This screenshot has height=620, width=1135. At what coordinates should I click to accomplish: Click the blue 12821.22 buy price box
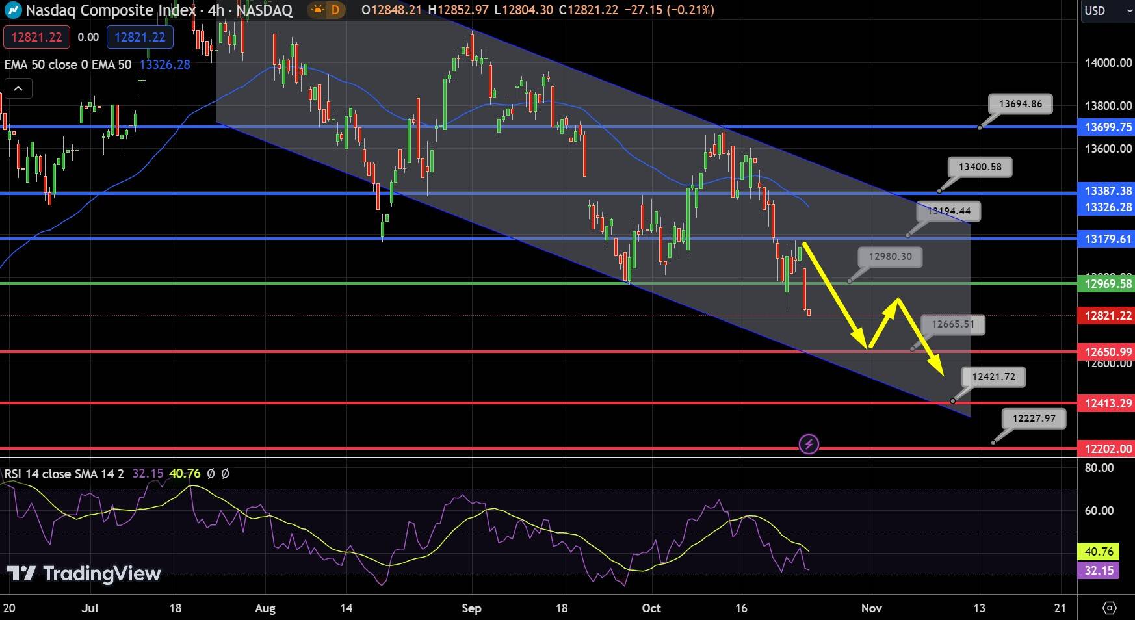tap(140, 37)
